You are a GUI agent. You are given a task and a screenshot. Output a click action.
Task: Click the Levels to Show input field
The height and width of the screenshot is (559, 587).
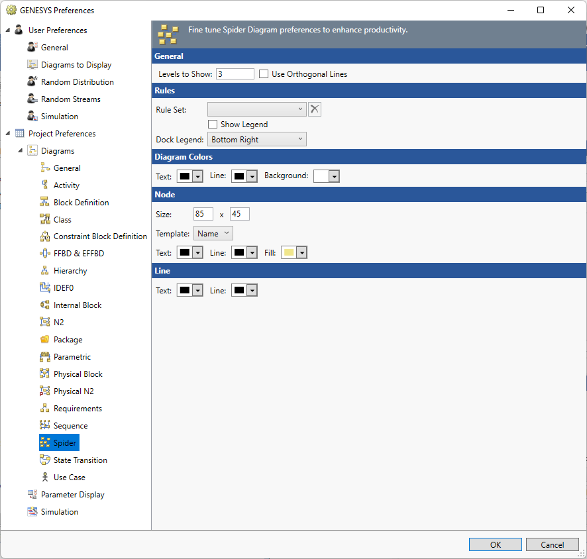[235, 74]
